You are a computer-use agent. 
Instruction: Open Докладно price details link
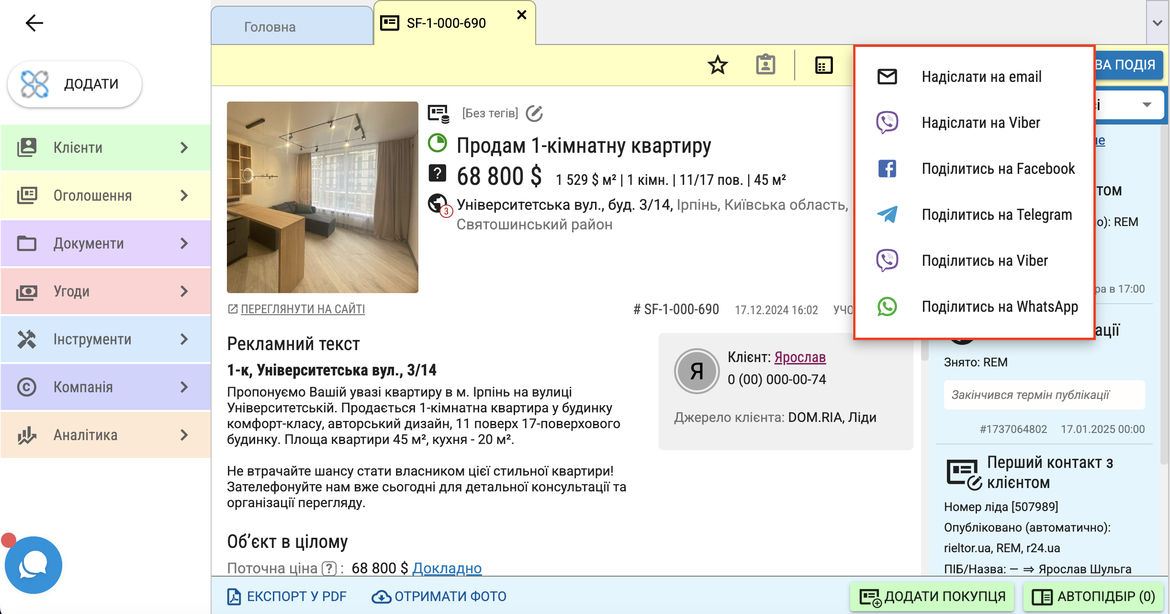[x=447, y=568]
